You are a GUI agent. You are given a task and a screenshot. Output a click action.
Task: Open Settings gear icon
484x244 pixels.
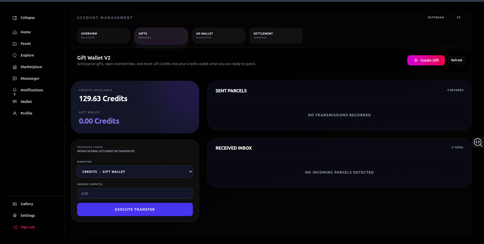click(15, 215)
